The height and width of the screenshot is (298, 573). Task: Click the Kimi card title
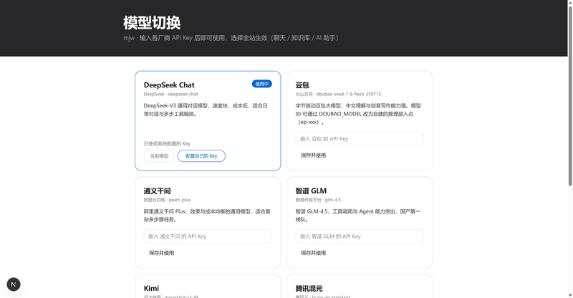click(x=151, y=289)
